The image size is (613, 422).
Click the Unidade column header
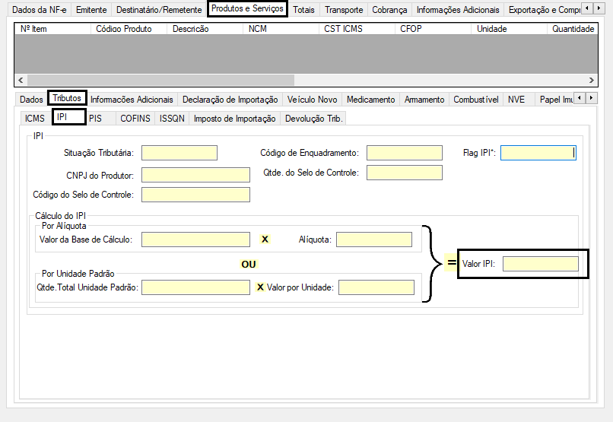click(x=509, y=29)
